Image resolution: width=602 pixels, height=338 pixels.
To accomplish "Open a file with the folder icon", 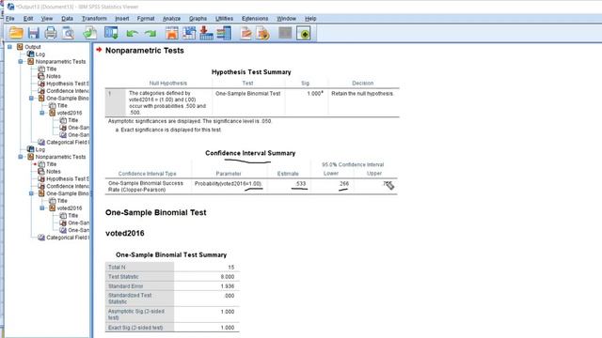I will (x=16, y=33).
